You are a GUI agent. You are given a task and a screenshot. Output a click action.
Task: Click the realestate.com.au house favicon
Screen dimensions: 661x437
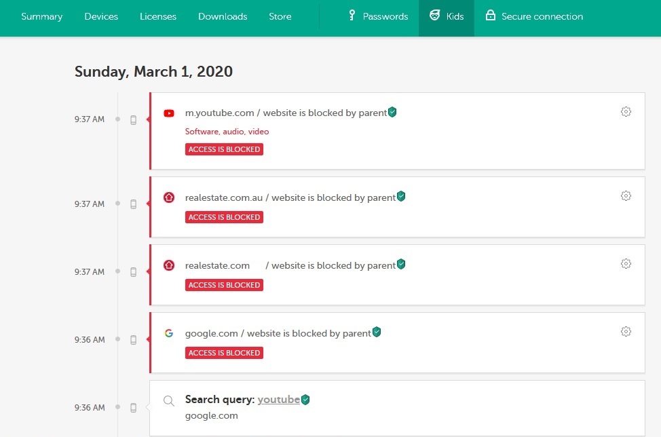click(169, 197)
